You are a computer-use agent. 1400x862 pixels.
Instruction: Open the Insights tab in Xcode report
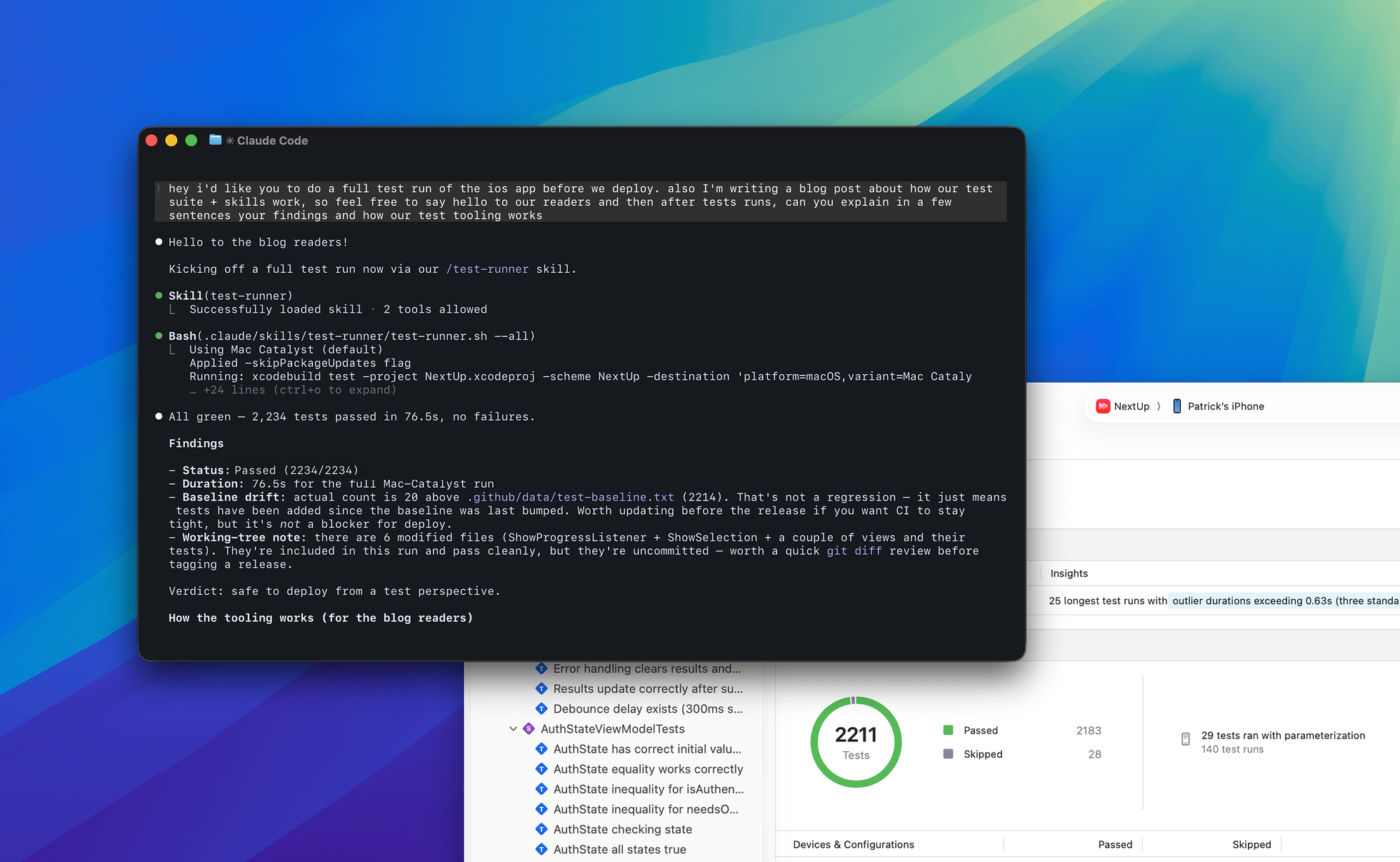pos(1069,573)
